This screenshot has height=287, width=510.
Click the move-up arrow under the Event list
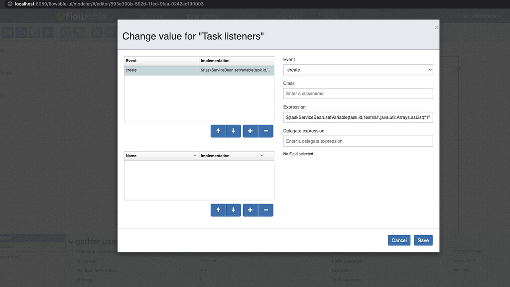point(218,131)
